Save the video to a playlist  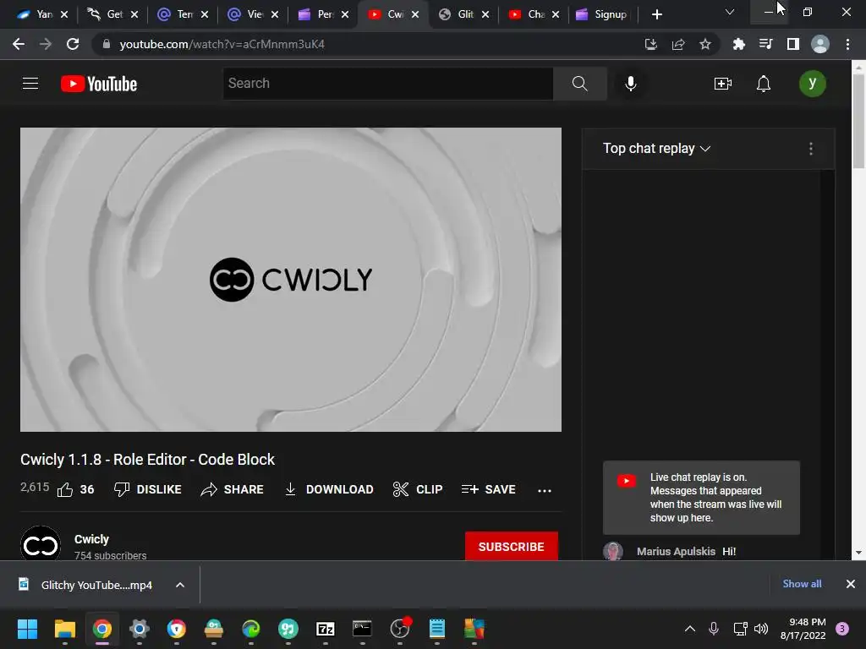(x=488, y=489)
